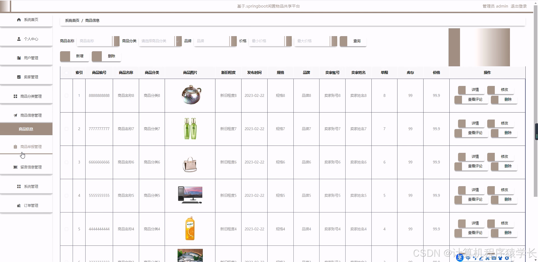Click the icon beside 订单管理
Viewport: 538px width, 262px height.
coord(19,205)
